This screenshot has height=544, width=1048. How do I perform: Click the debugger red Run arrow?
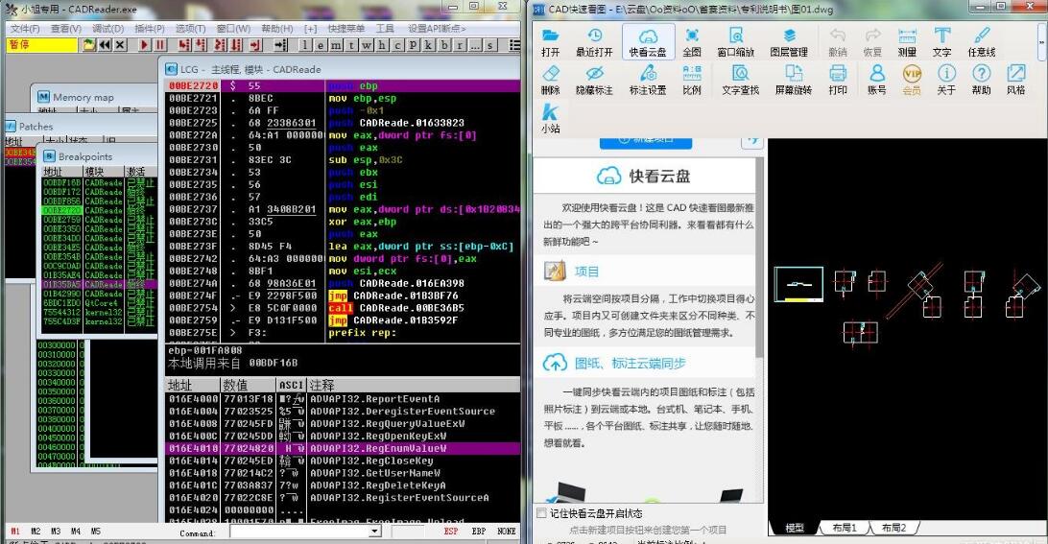point(144,45)
